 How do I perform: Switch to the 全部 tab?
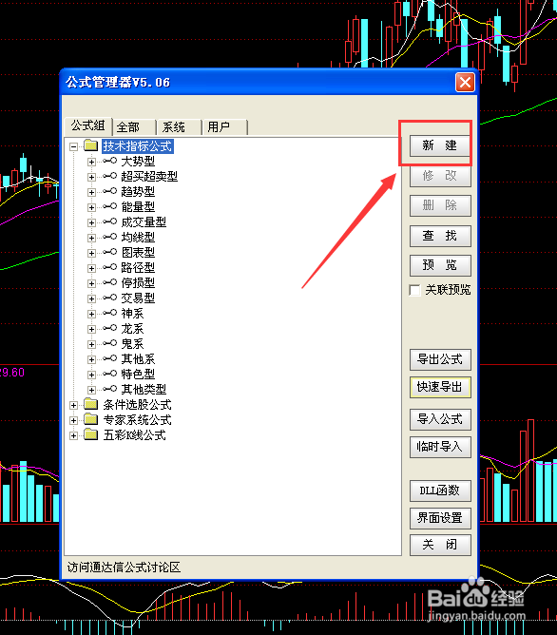(x=134, y=127)
